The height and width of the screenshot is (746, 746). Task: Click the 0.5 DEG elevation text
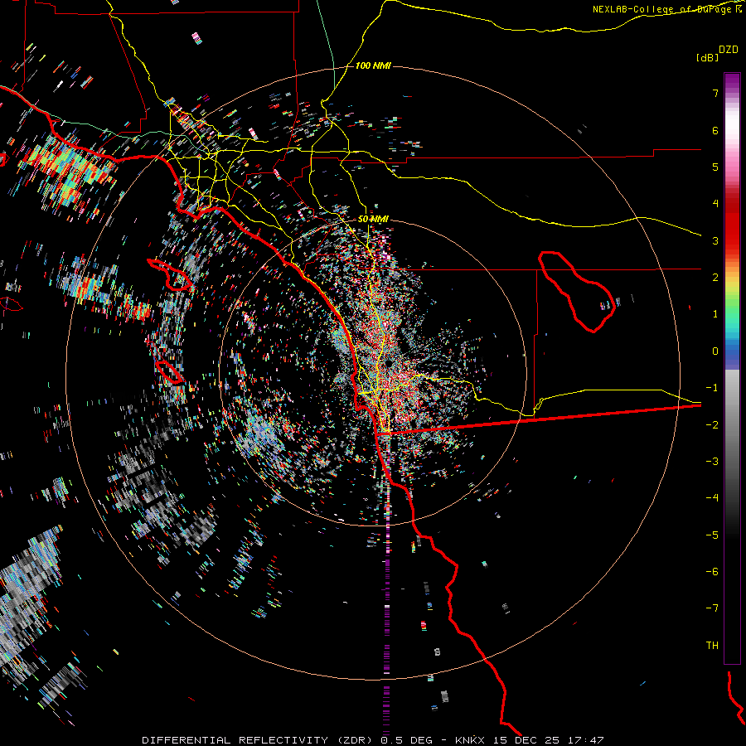406,740
